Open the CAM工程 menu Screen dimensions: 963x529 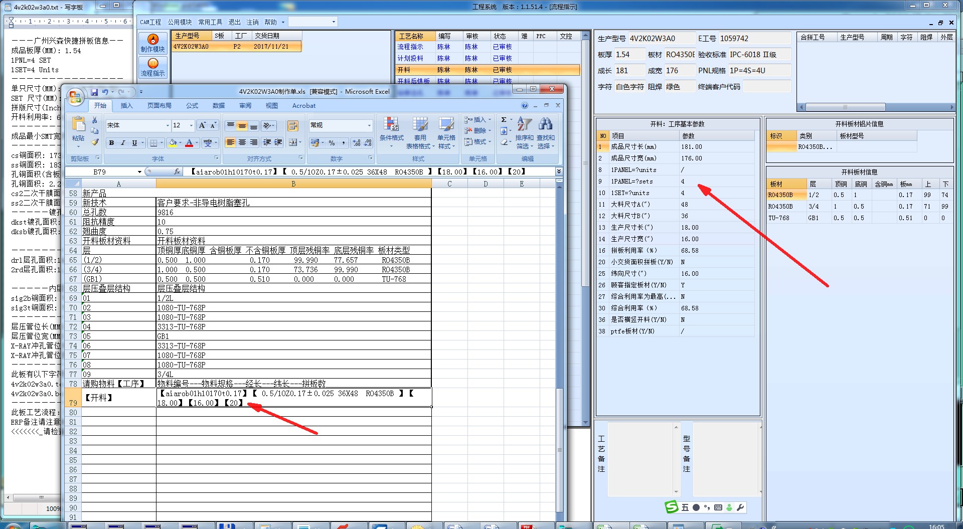pyautogui.click(x=150, y=22)
